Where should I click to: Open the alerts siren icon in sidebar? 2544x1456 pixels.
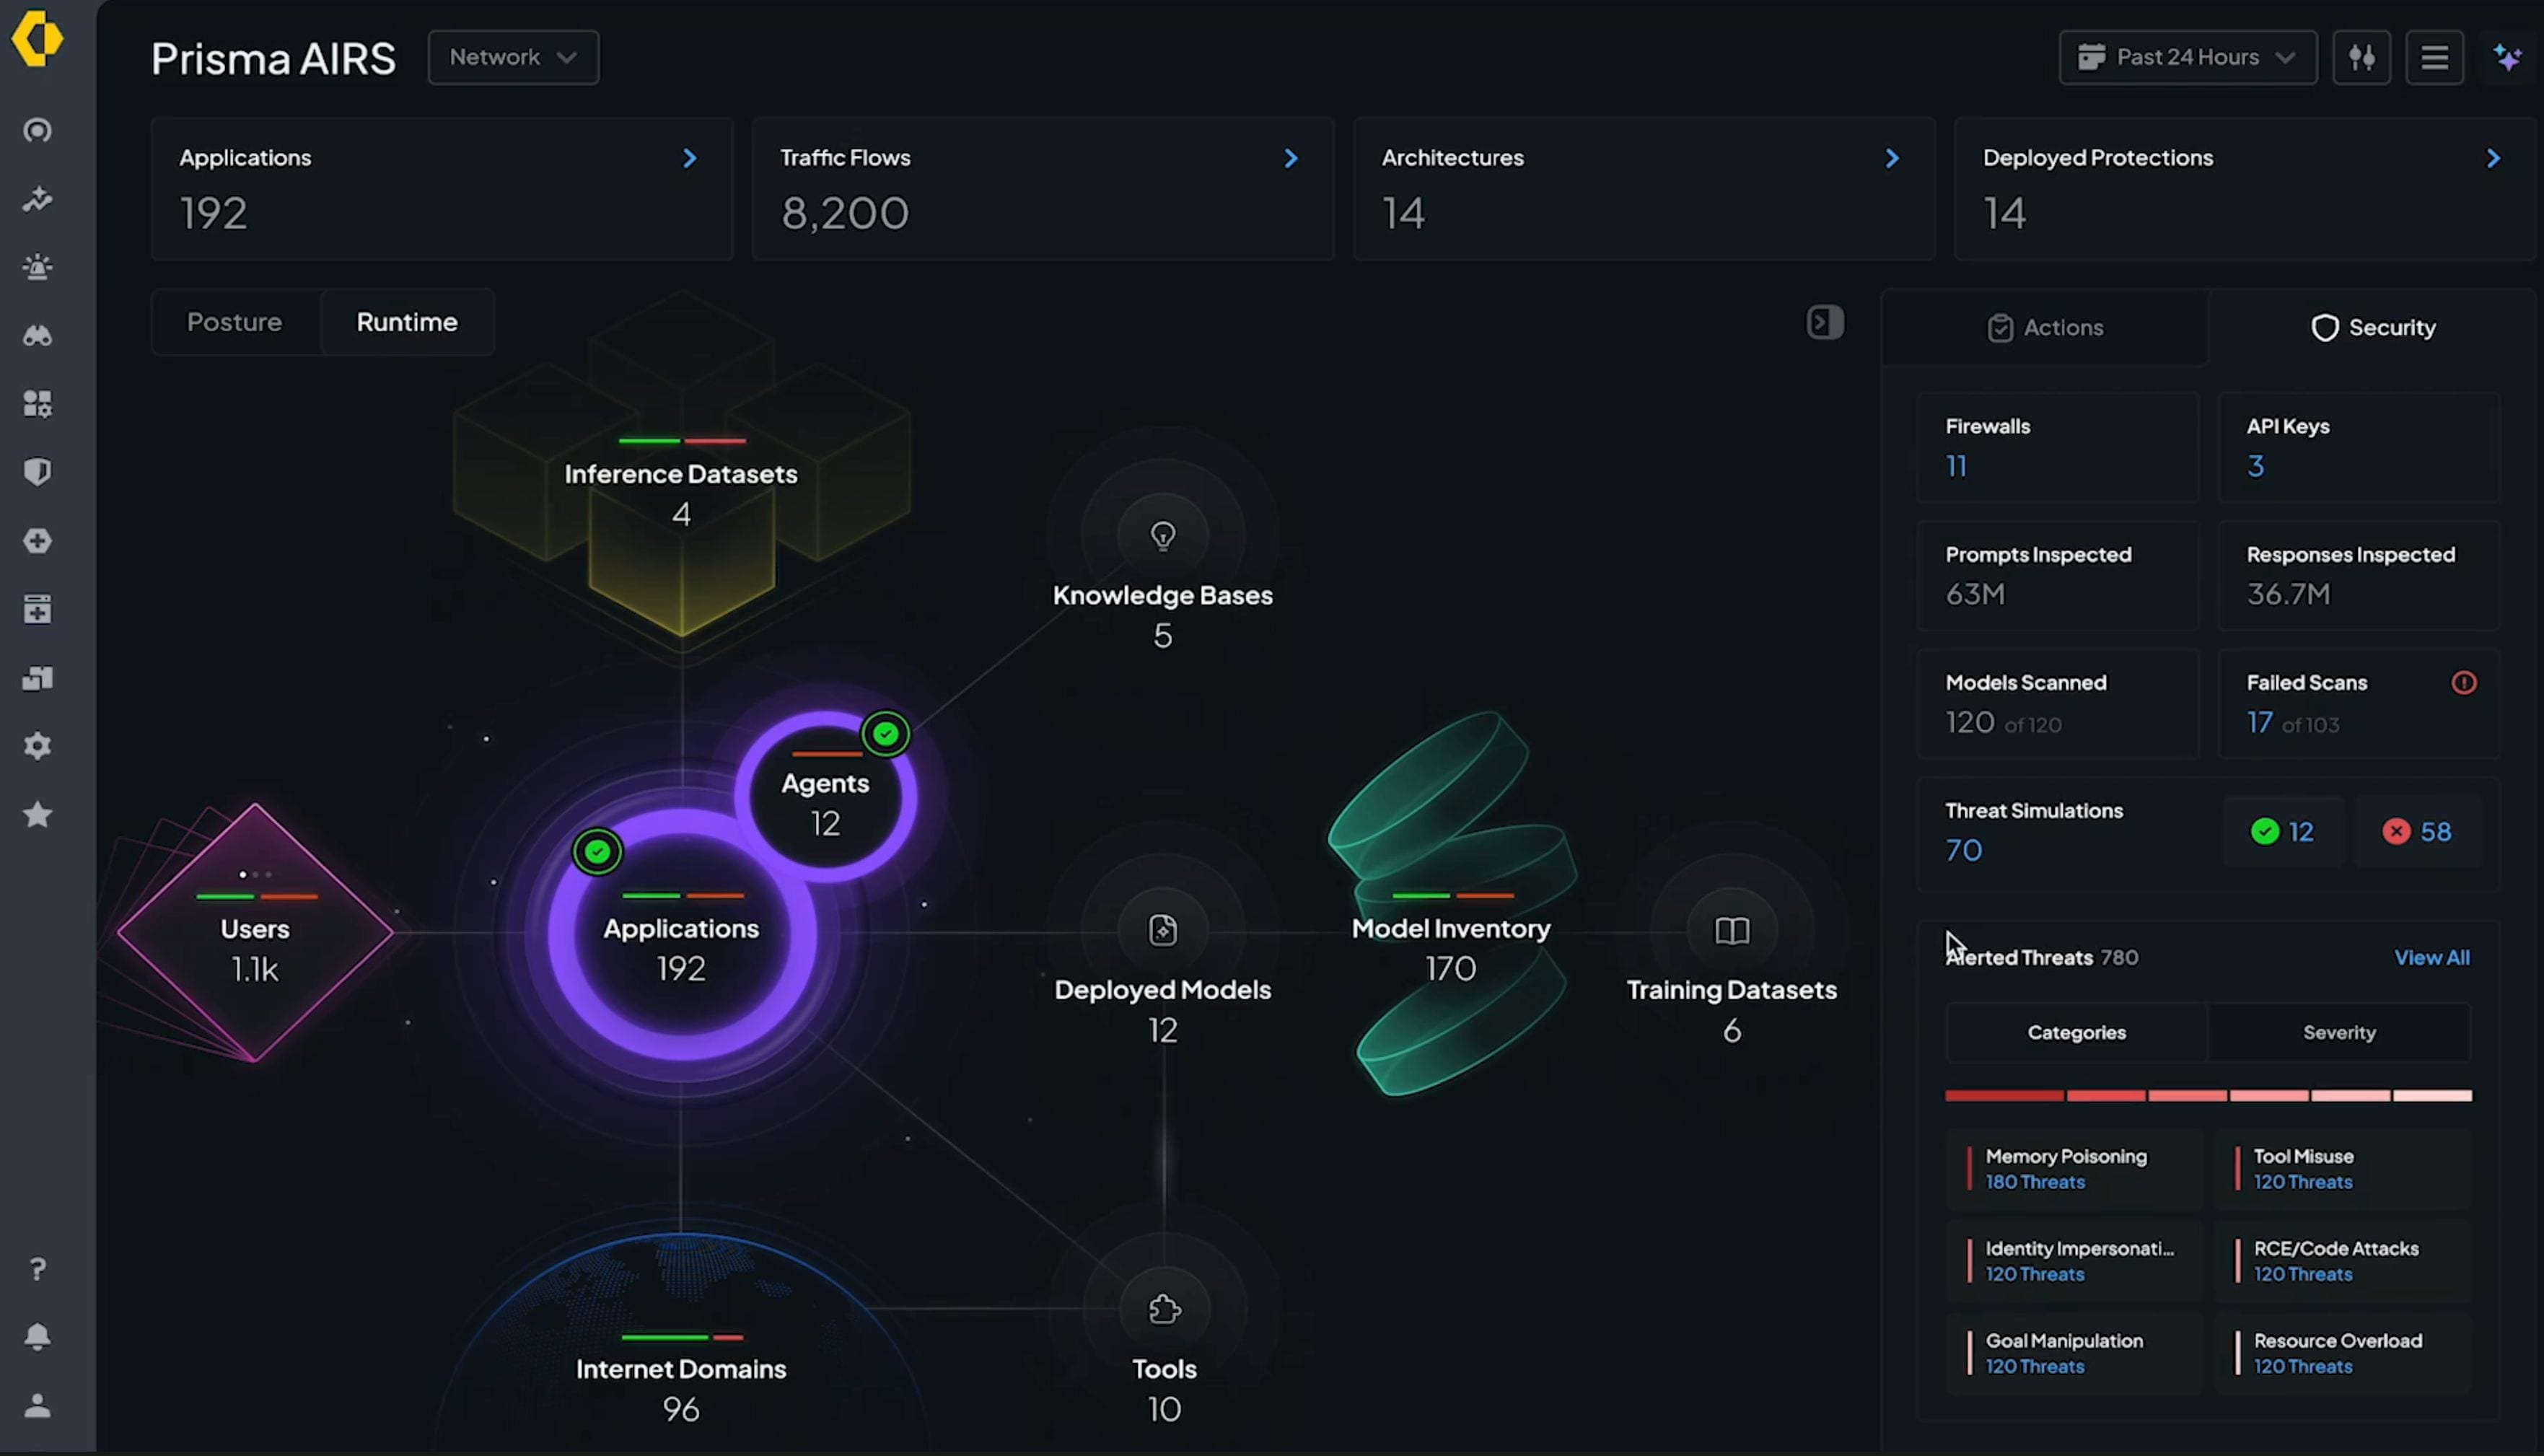tap(37, 267)
